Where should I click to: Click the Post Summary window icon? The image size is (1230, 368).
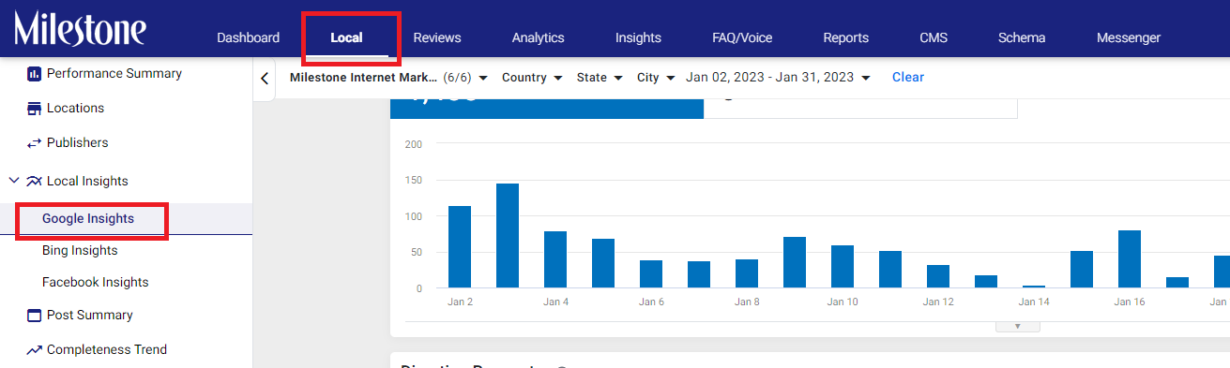pyautogui.click(x=34, y=315)
